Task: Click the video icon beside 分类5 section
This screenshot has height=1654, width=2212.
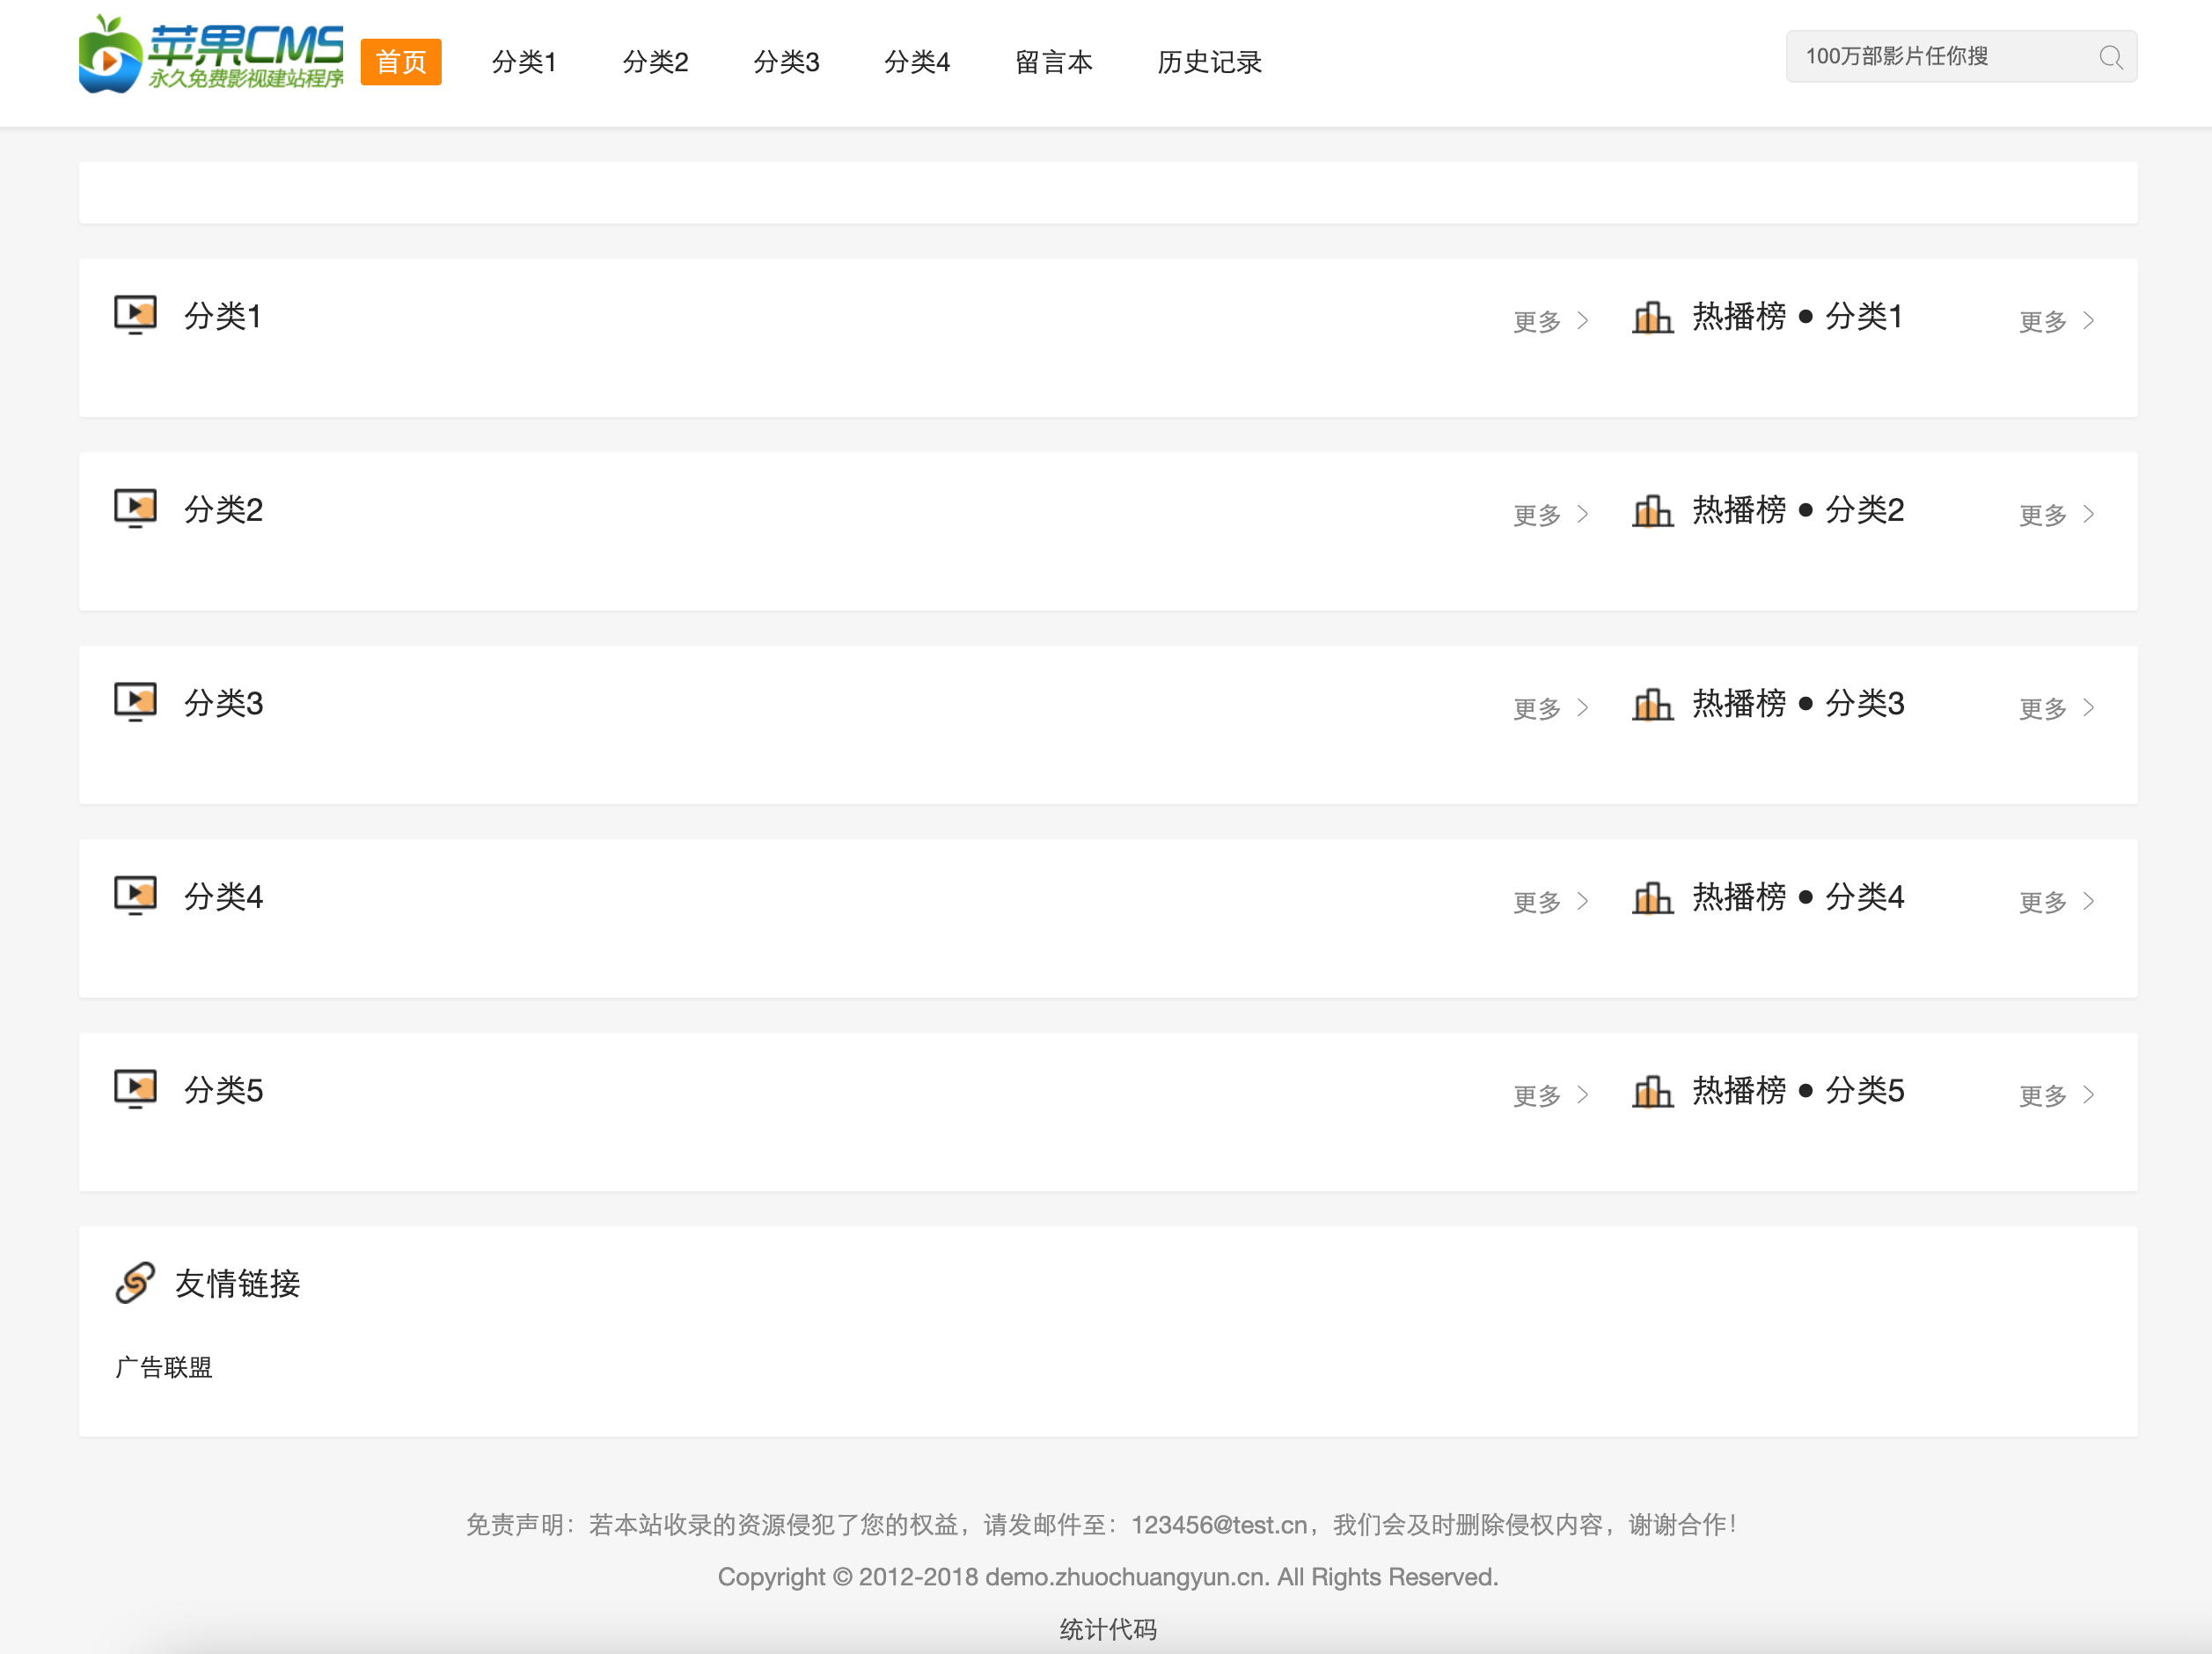Action: 135,1089
